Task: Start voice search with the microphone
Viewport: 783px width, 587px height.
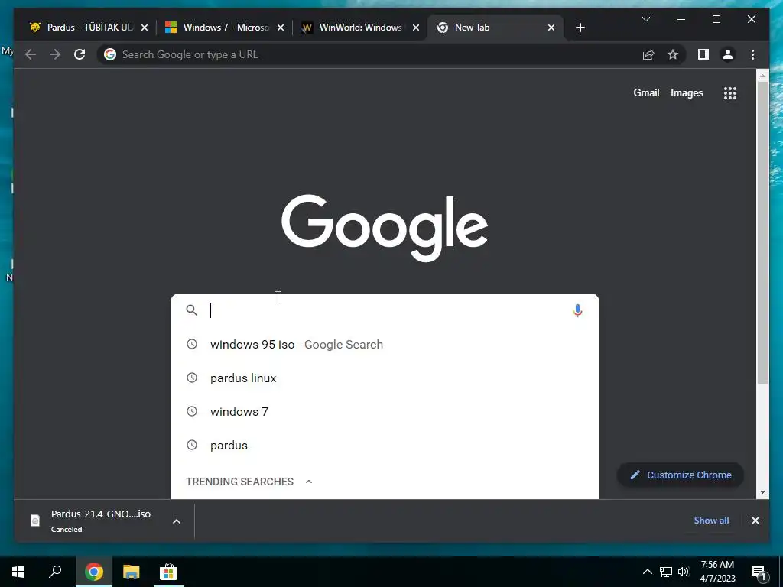Action: click(577, 310)
